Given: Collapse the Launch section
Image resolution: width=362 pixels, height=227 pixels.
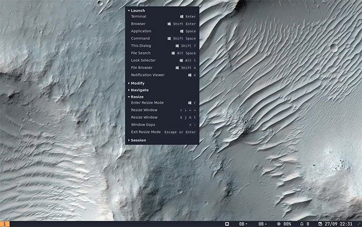Looking at the screenshot, I should coord(136,11).
